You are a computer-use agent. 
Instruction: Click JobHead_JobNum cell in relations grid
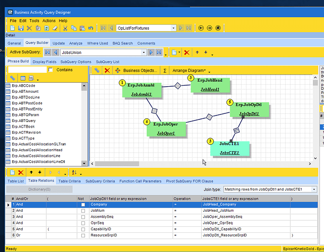[x=246, y=211]
